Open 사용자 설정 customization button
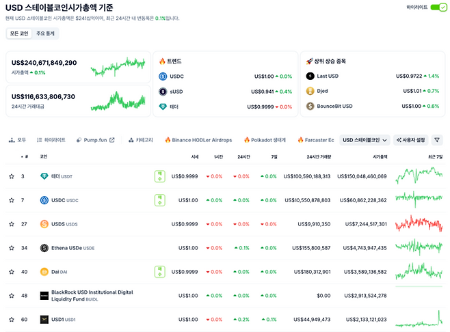 tap(411, 140)
